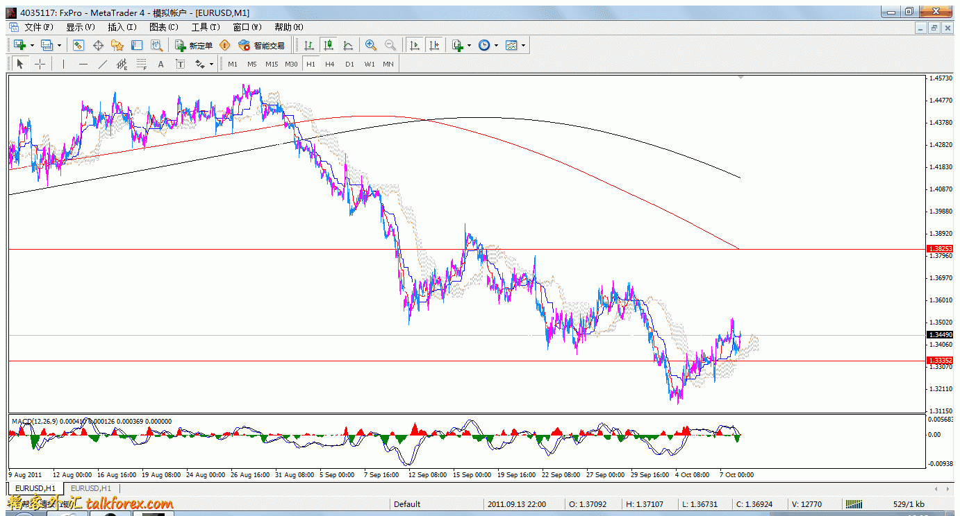Open the 窗口(W) menu

click(x=247, y=27)
